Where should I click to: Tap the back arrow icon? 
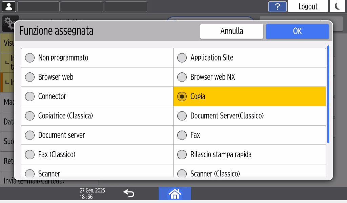[x=129, y=194]
